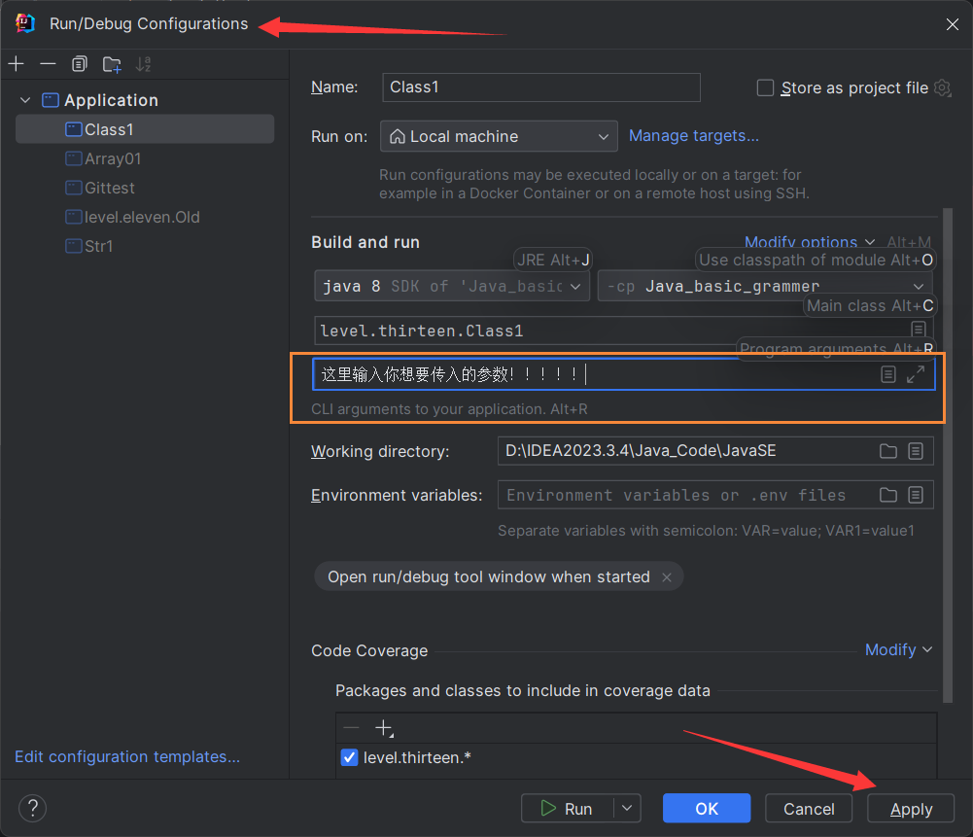Click the 'Build and run' heading

(x=365, y=242)
